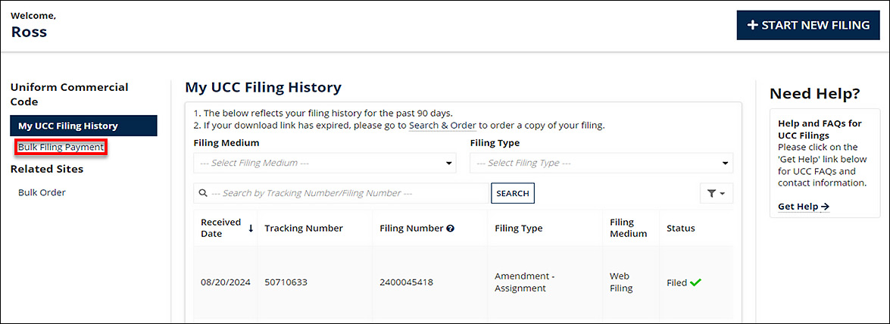Follow the Search & Order link
This screenshot has width=890, height=324.
(x=442, y=125)
